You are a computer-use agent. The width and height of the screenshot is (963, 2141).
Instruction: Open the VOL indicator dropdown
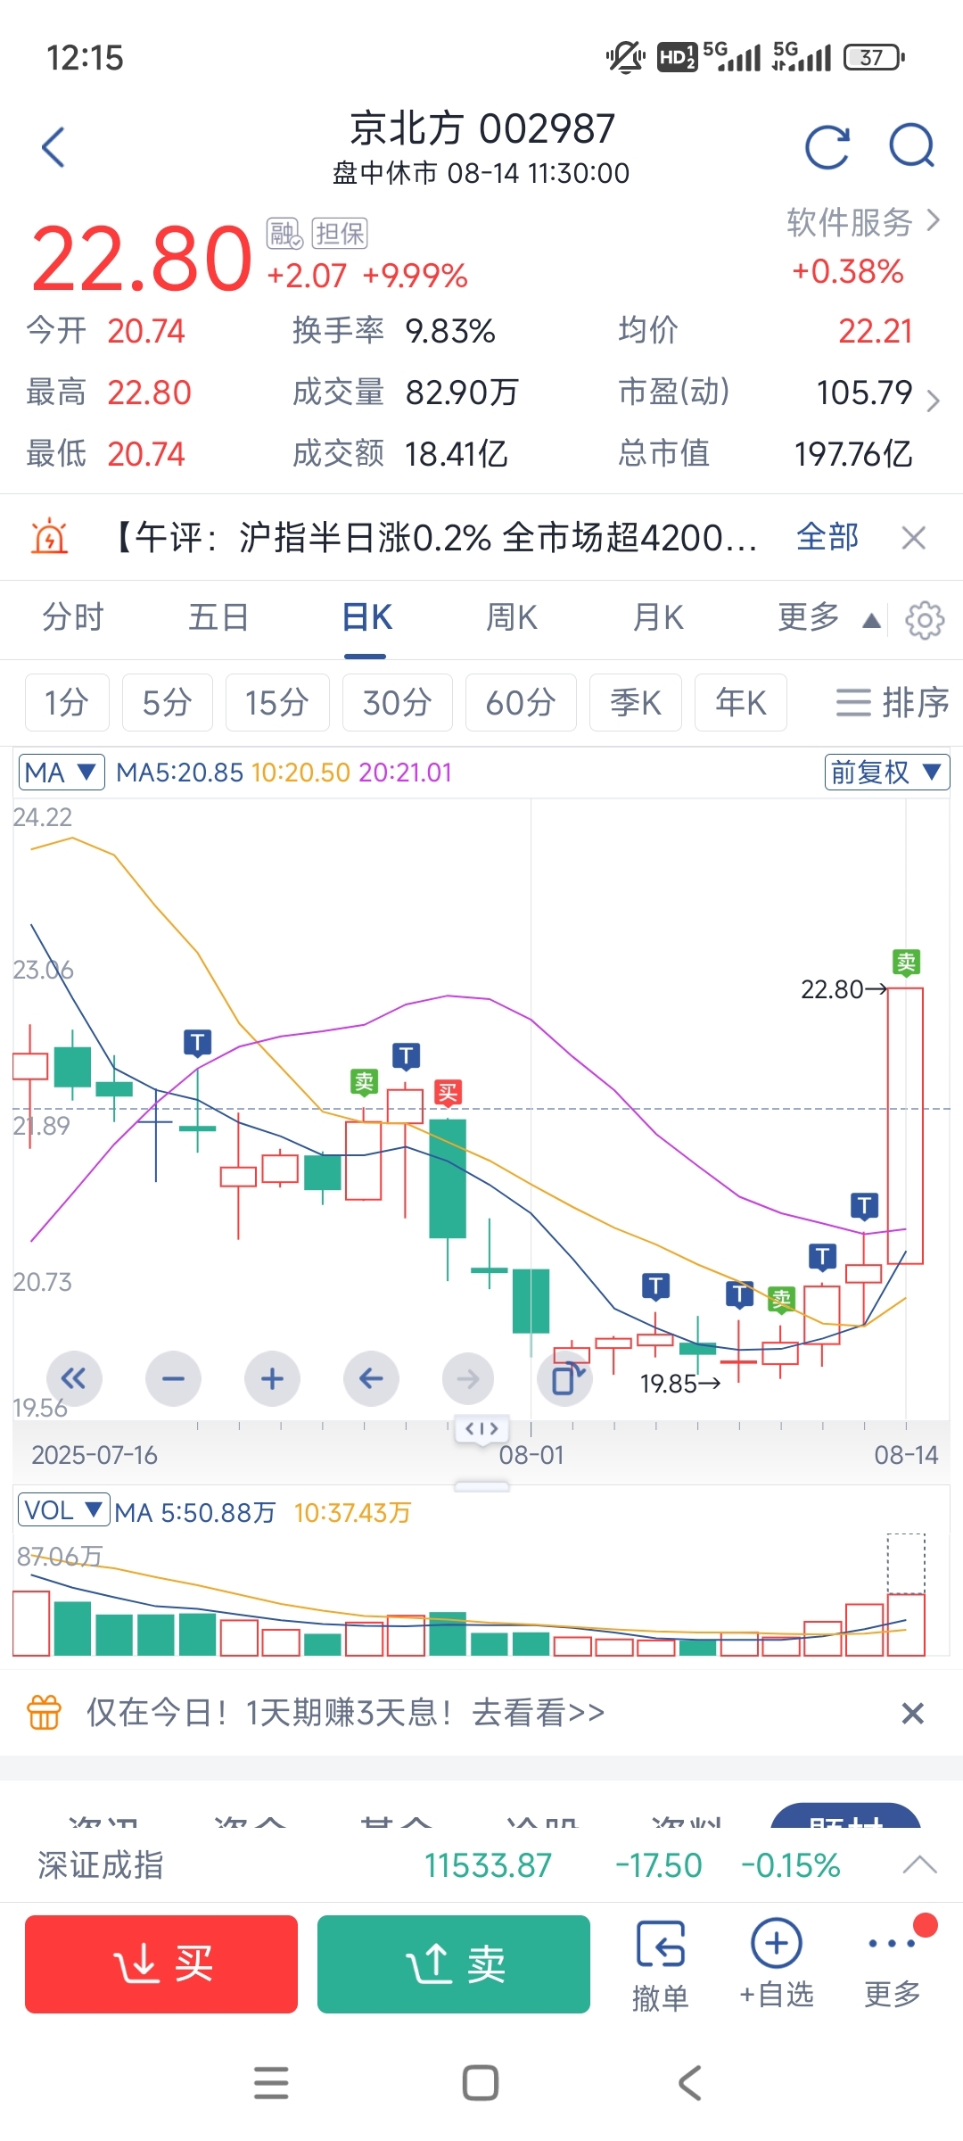tap(63, 1510)
